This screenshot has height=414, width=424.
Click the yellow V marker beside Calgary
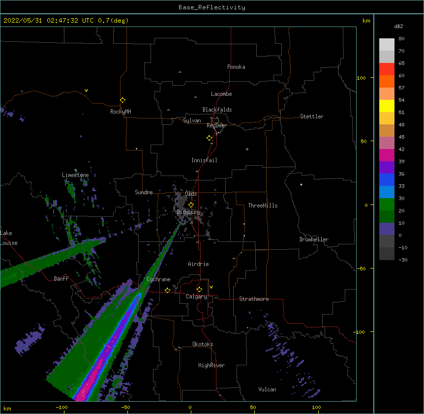(211, 287)
